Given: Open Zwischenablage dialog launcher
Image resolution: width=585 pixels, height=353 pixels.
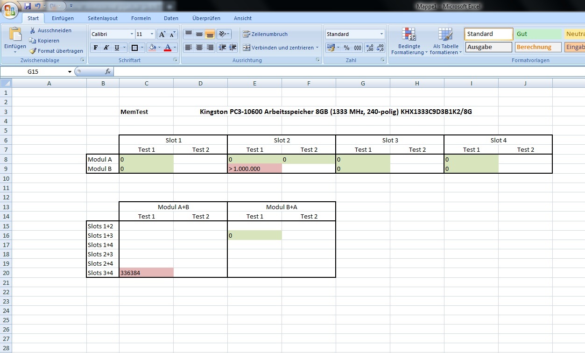Looking at the screenshot, I should [x=83, y=60].
